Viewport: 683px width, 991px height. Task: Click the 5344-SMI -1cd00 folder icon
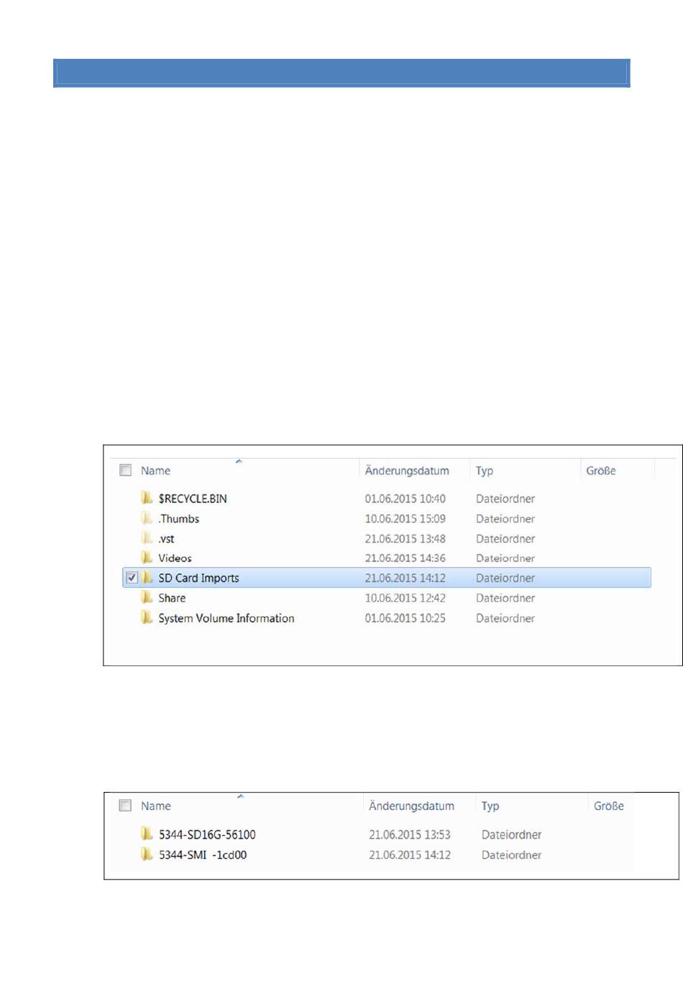click(x=147, y=854)
